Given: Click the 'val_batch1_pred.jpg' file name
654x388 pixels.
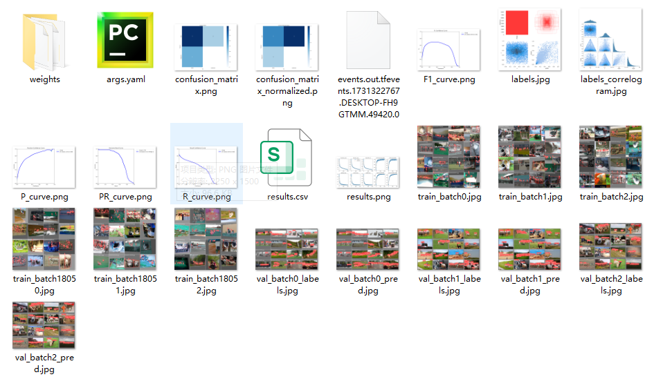Looking at the screenshot, I should pos(530,284).
